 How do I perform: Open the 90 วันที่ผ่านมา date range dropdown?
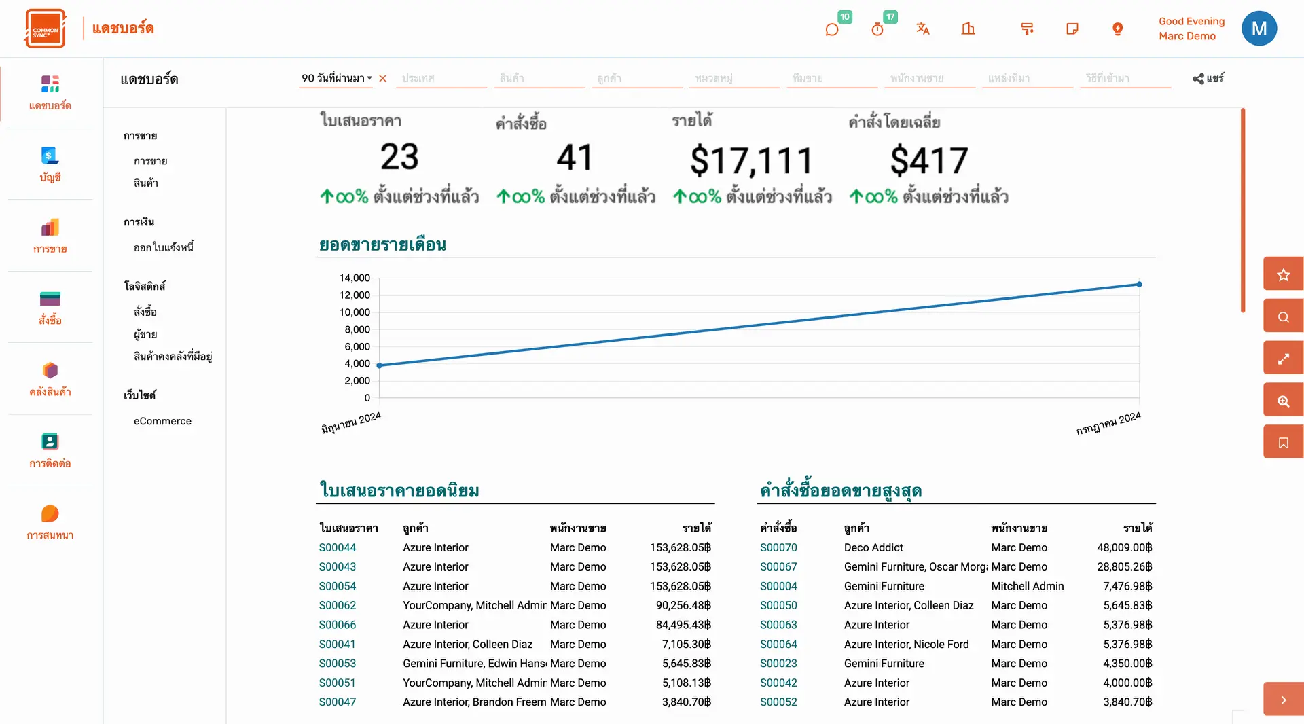pyautogui.click(x=336, y=78)
